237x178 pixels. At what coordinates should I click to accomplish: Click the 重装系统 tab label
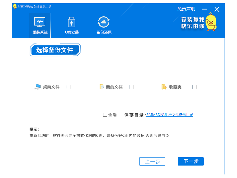(x=40, y=32)
